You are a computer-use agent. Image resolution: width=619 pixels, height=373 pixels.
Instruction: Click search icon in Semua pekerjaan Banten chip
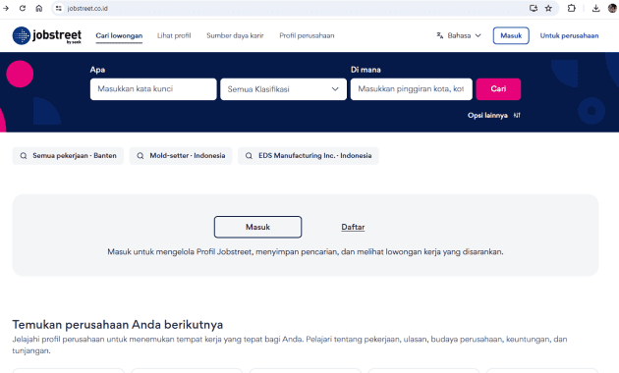point(24,156)
